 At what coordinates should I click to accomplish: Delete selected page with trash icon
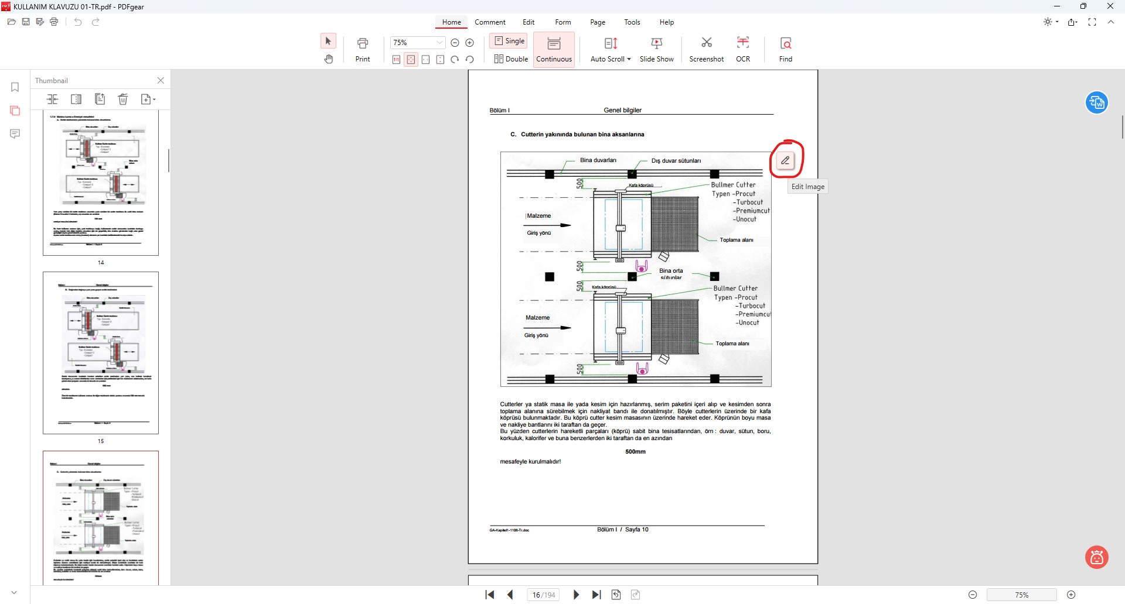tap(123, 99)
